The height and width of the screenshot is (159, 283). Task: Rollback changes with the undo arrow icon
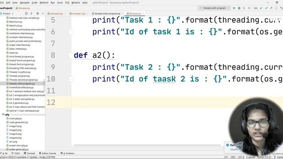(x=281, y=8)
